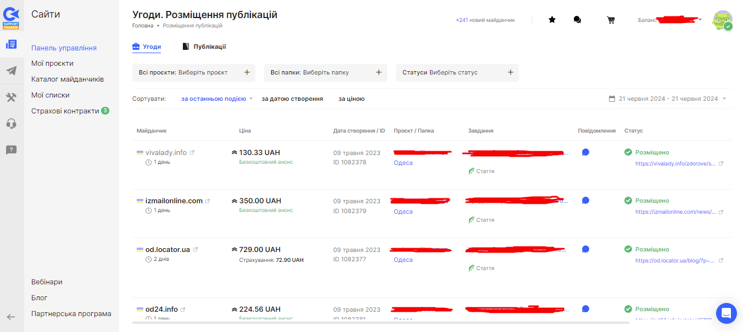Switch to the Публікації tab
This screenshot has width=743, height=332.
(204, 47)
